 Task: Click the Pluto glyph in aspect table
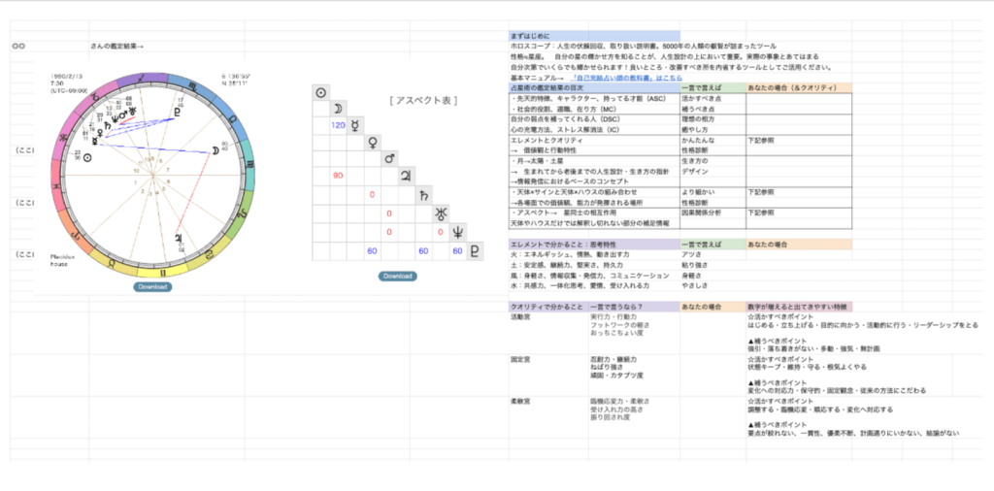click(x=475, y=249)
